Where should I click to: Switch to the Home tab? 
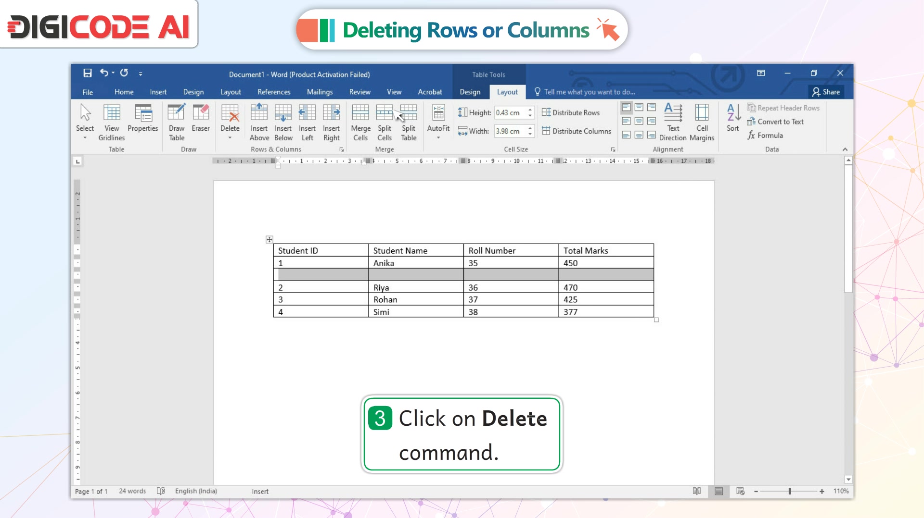coord(124,92)
